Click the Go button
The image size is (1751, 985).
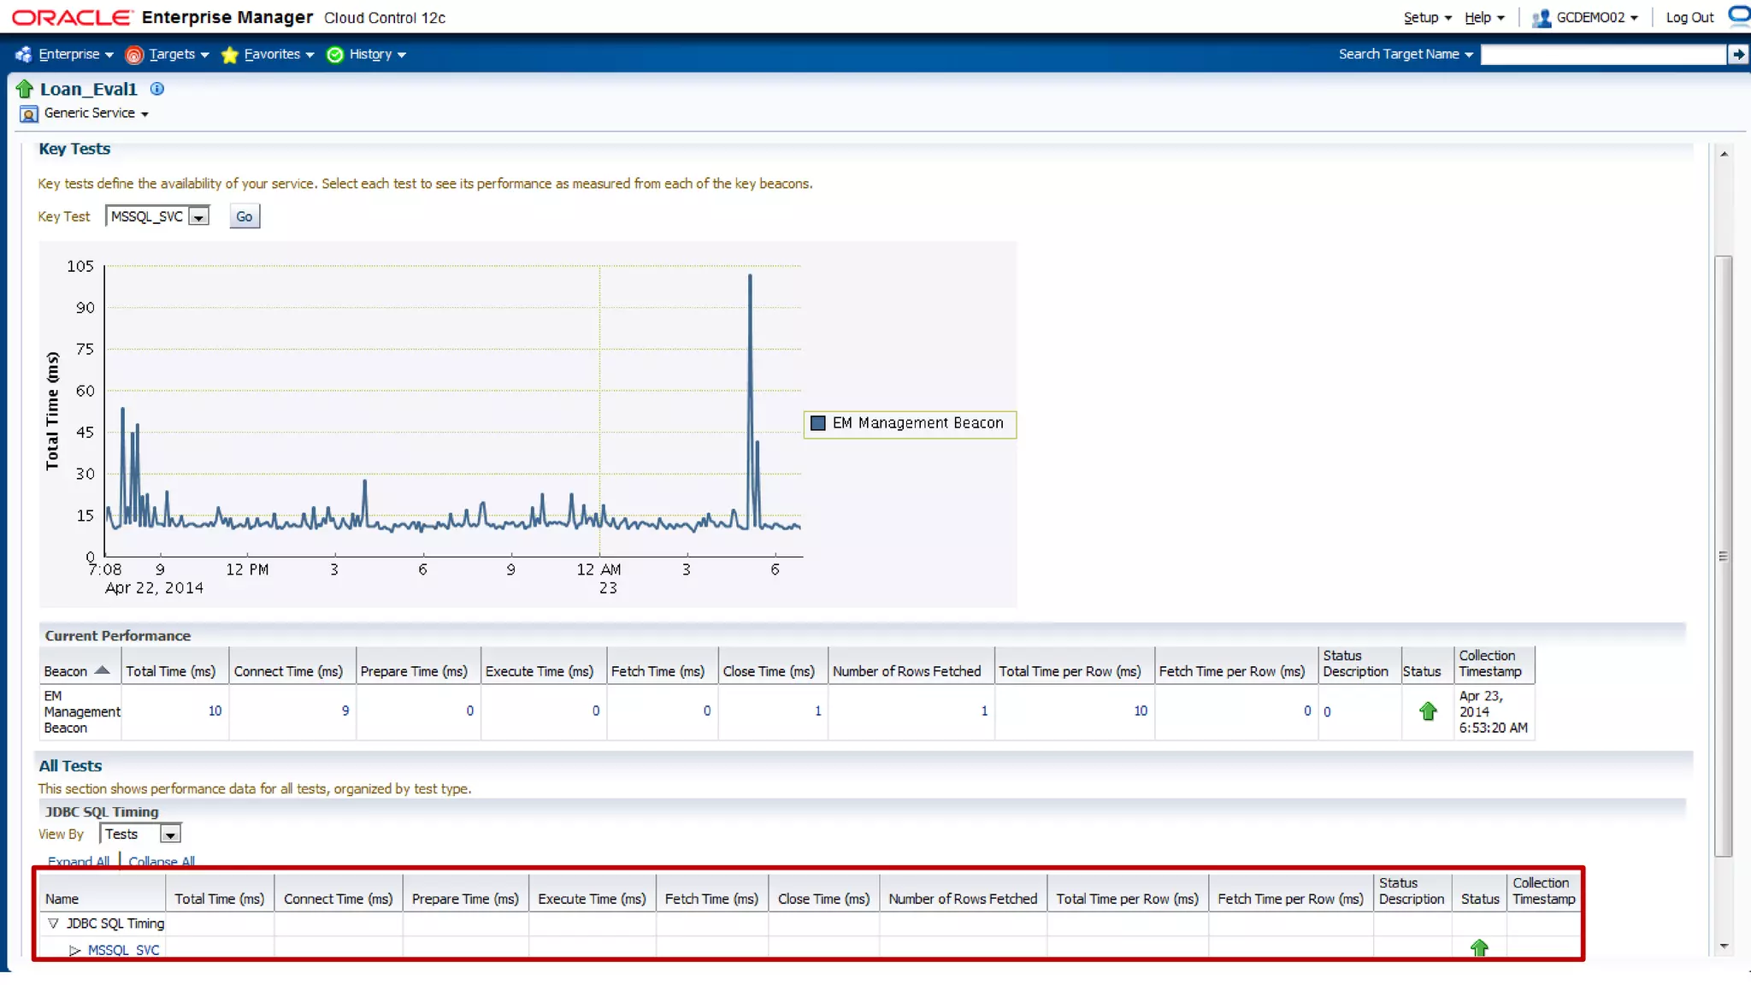[245, 216]
